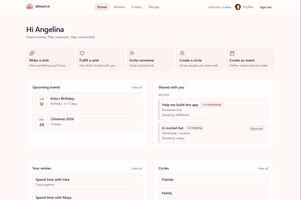This screenshot has width=301, height=200.
Task: Switch to the Events tab
Action: 137,7
